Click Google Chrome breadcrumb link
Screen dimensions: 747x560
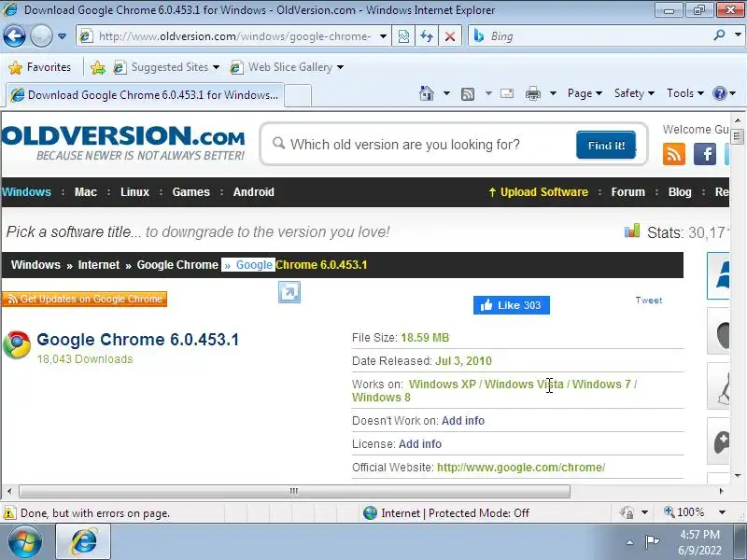[177, 265]
